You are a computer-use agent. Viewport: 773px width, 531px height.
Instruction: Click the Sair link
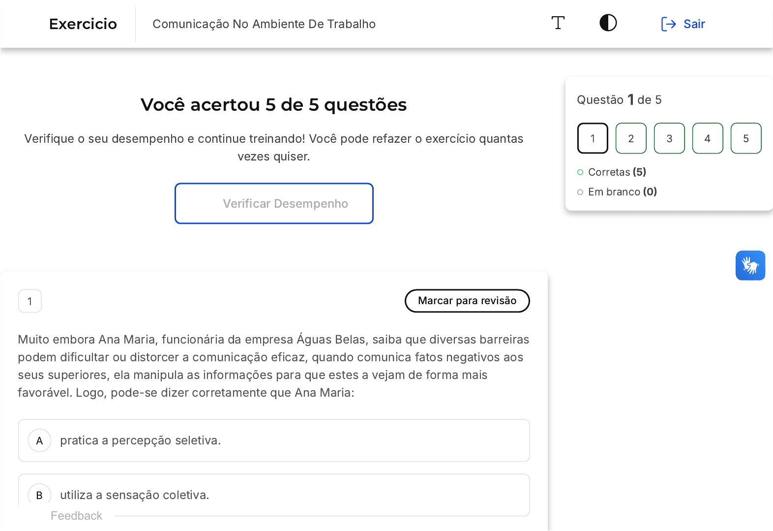[694, 24]
